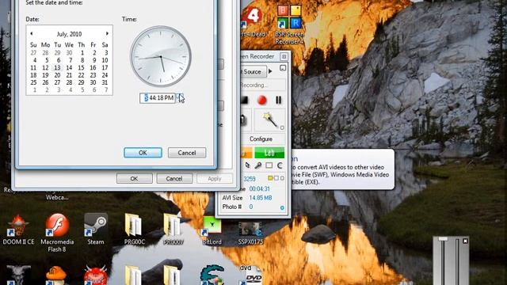The height and width of the screenshot is (285, 507).
Task: Click the small round indicator beside the frame count
Action: click(x=282, y=178)
